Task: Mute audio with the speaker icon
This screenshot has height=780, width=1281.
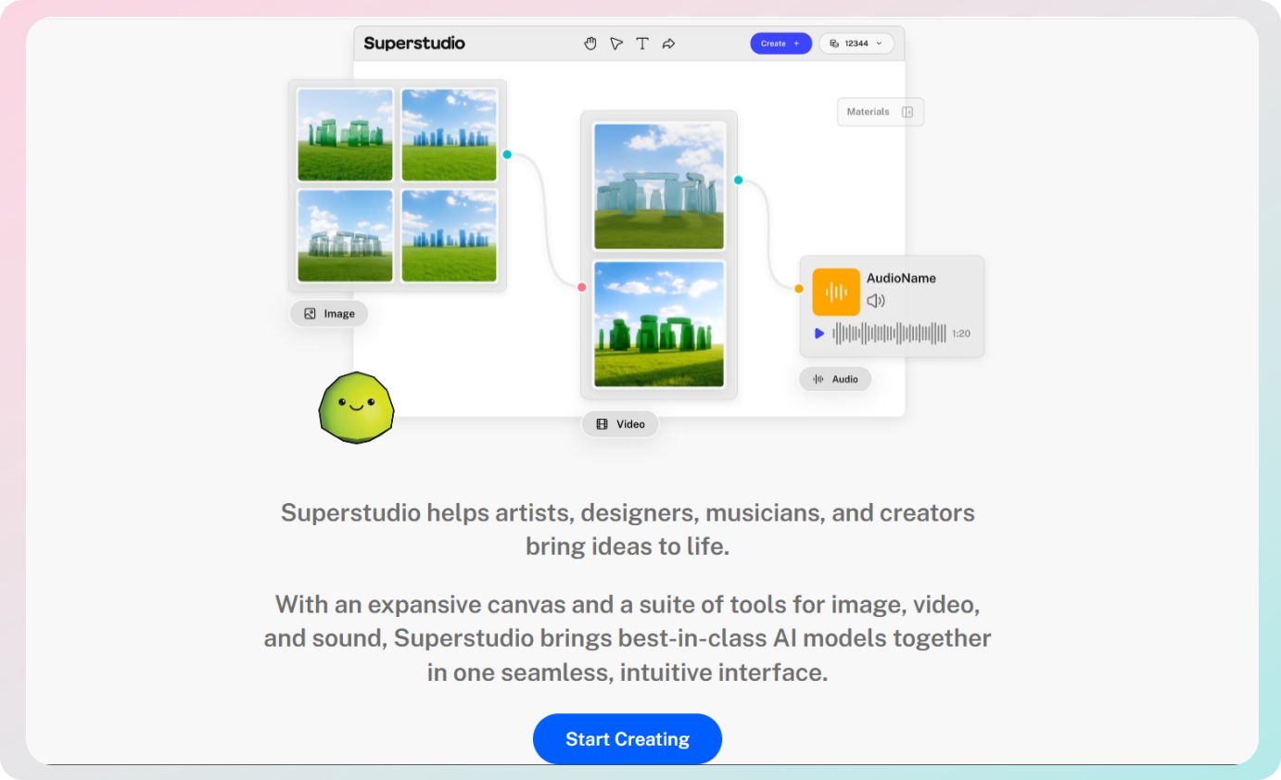Action: [x=876, y=301]
